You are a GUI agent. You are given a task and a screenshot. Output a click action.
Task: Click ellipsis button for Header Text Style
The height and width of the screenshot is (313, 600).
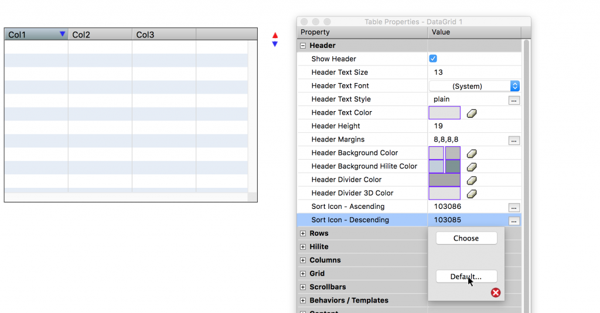(x=514, y=100)
